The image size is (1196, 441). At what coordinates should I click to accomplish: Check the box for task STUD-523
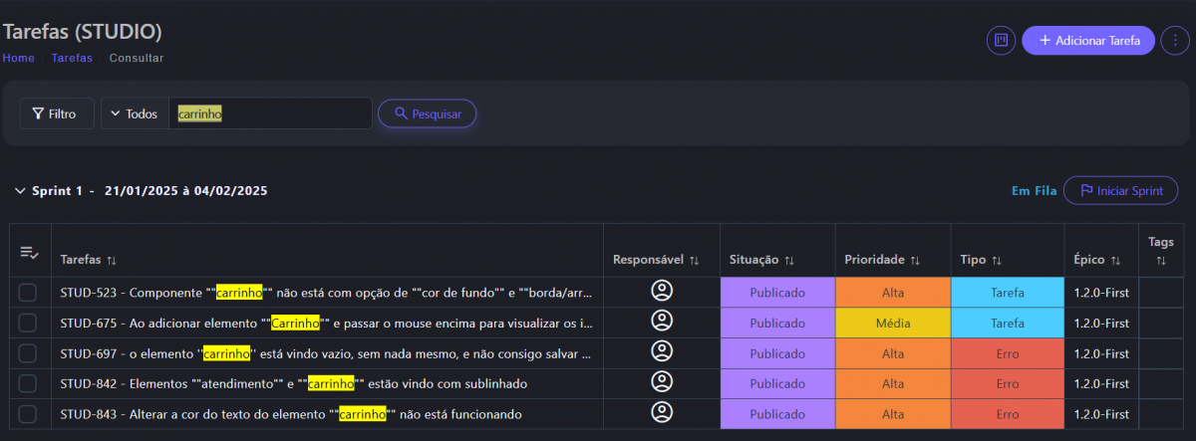coord(28,293)
